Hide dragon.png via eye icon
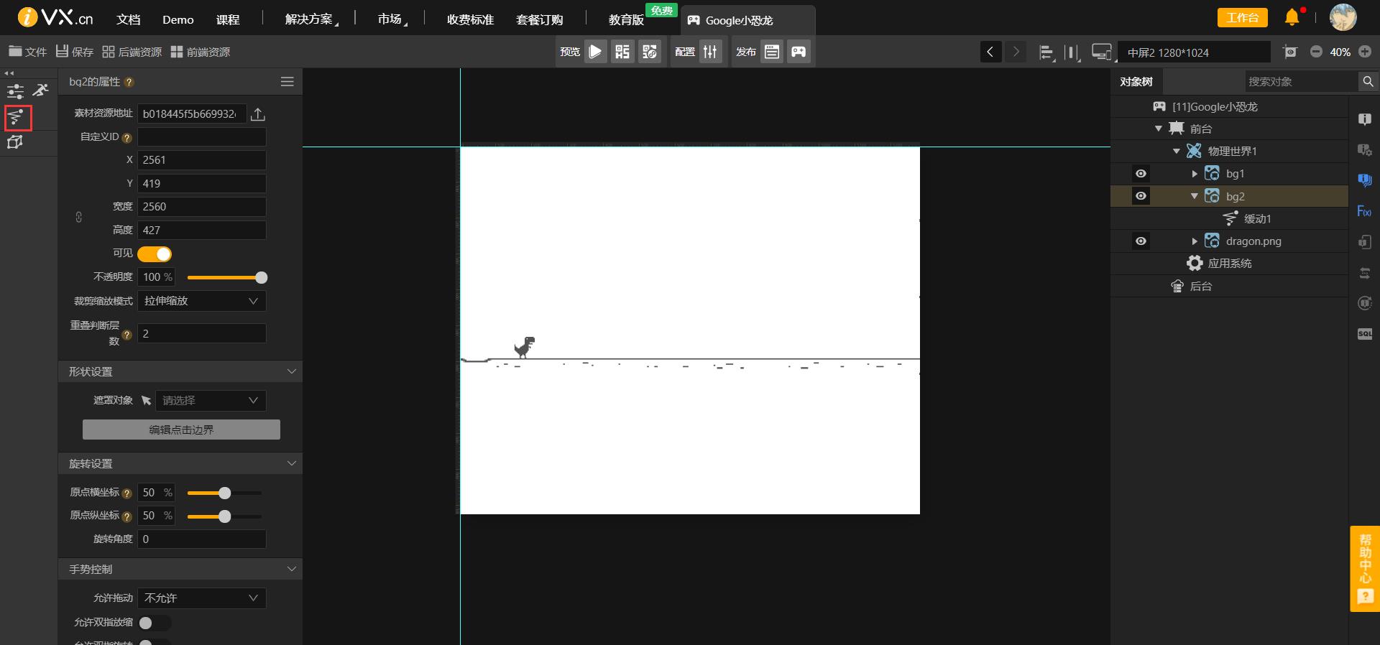 1141,241
